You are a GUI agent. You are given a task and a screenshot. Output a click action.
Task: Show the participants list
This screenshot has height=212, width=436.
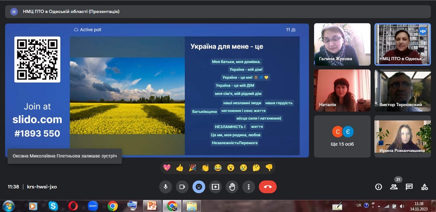[394, 187]
